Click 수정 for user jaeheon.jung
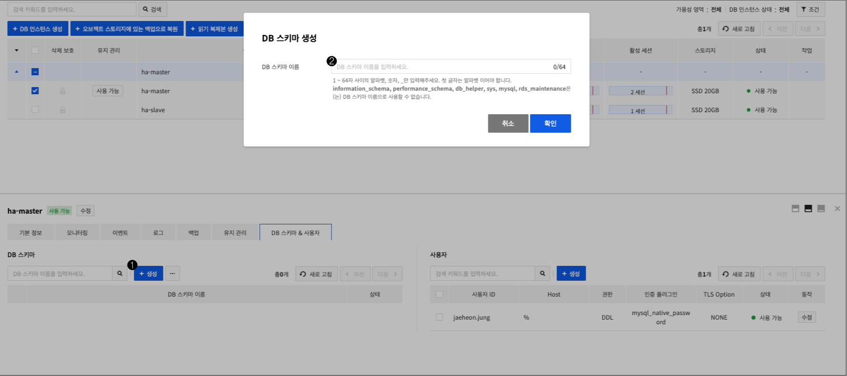Image resolution: width=847 pixels, height=376 pixels. point(807,318)
